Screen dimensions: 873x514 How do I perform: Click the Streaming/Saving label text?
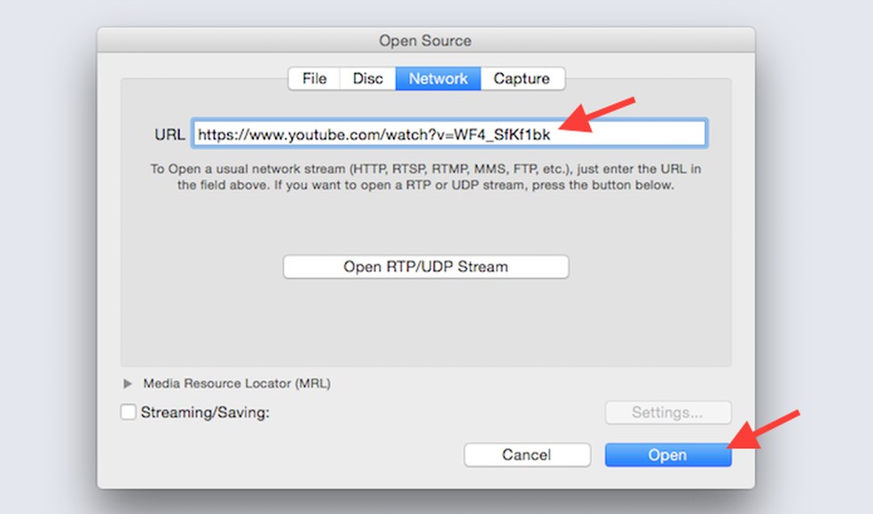(205, 412)
